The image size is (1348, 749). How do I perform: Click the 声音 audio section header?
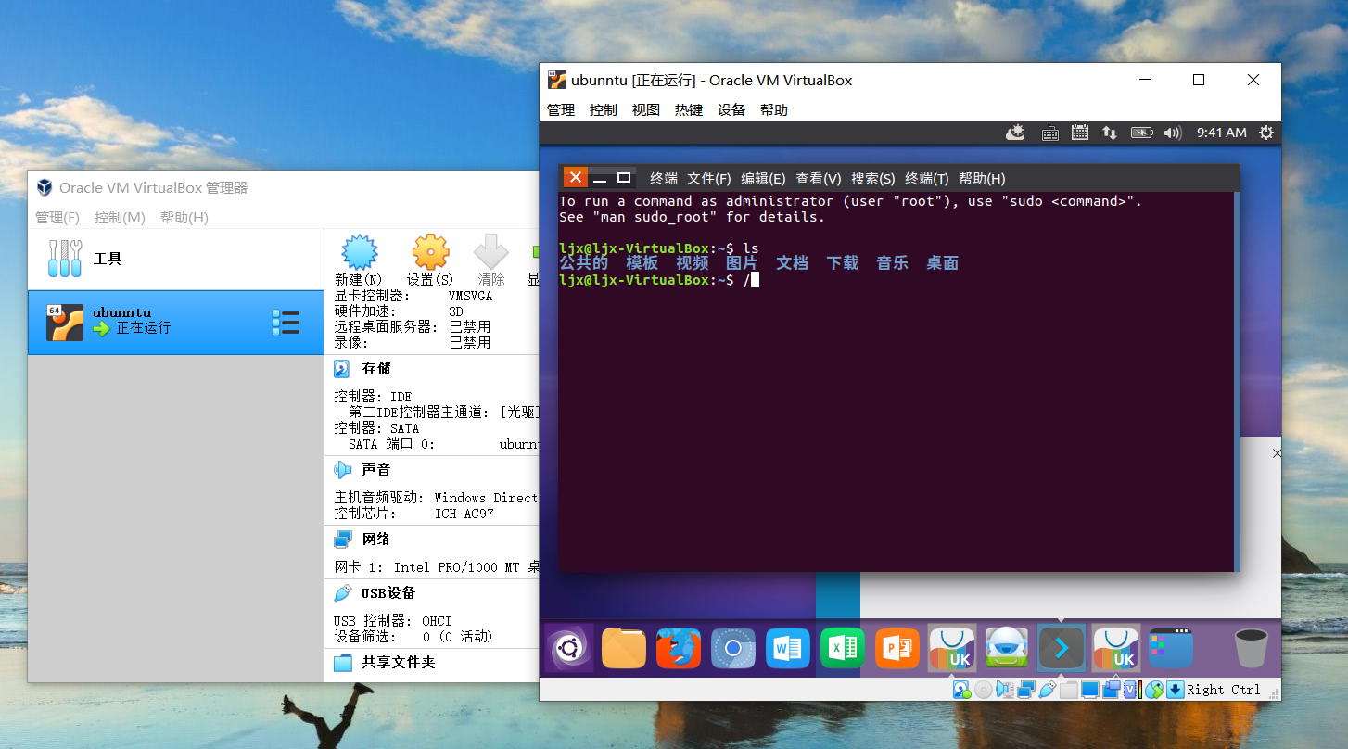tap(376, 470)
